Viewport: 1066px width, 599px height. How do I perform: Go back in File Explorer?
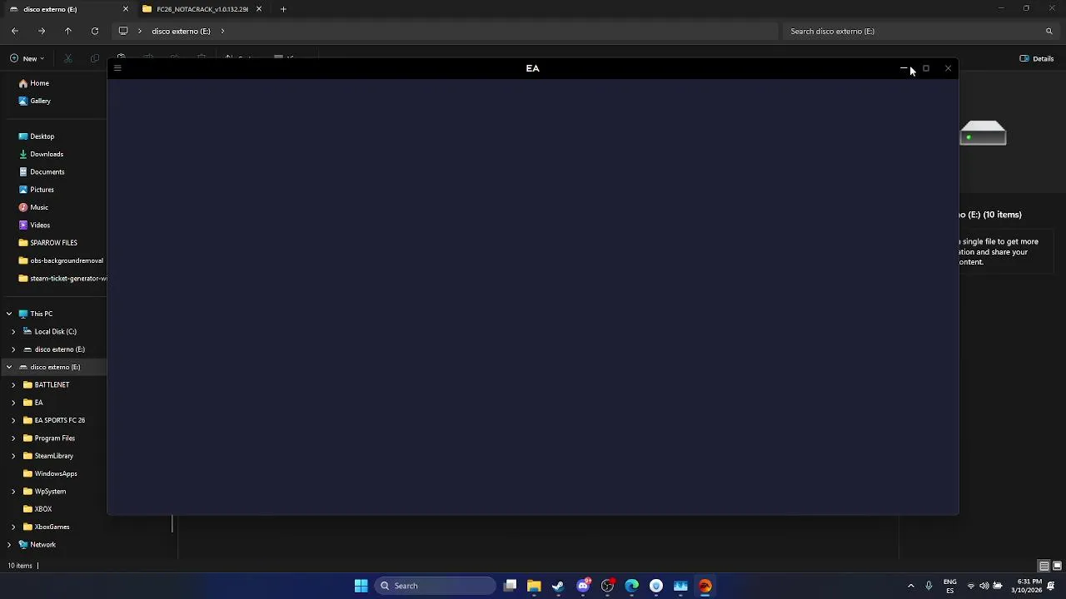coord(15,31)
